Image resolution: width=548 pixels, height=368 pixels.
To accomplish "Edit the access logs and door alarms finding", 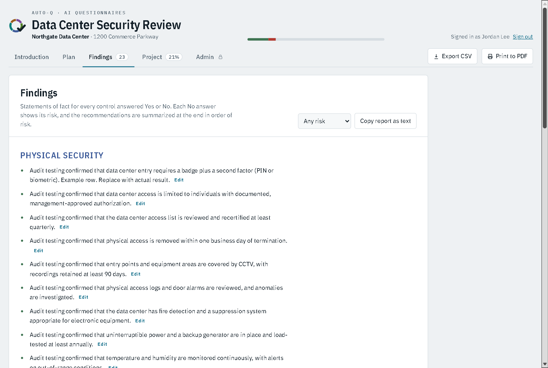I will [83, 297].
